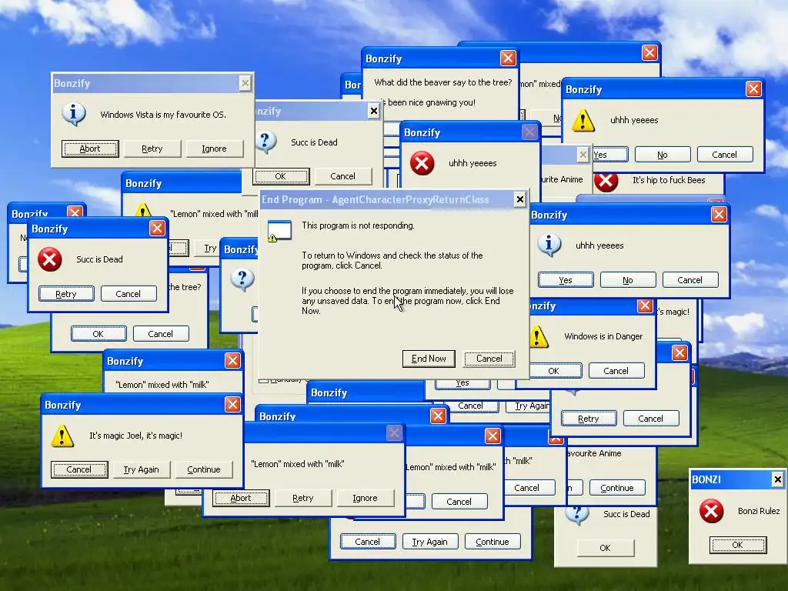Click red error icon beside uhhh yeeees
Viewport: 788px width, 591px height.
(422, 163)
